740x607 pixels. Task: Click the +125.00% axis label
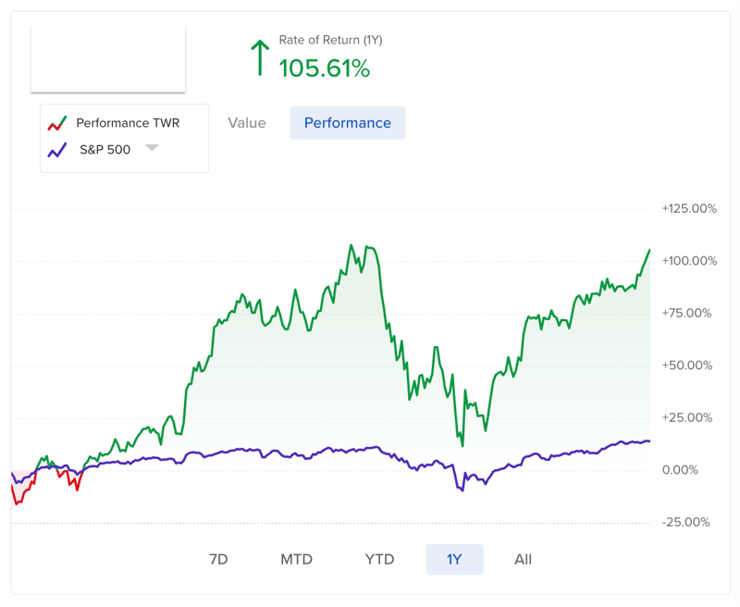tap(689, 209)
